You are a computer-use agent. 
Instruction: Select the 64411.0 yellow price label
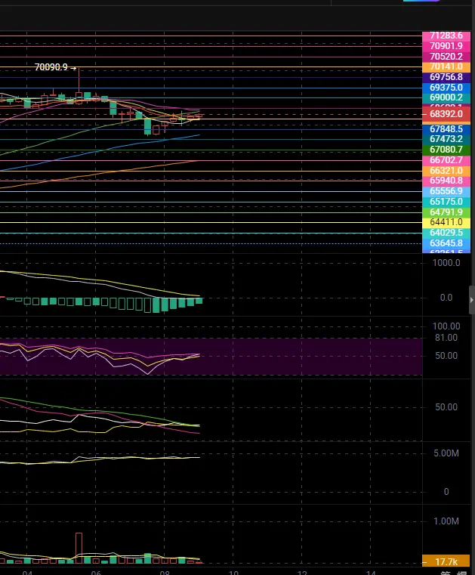pos(446,223)
